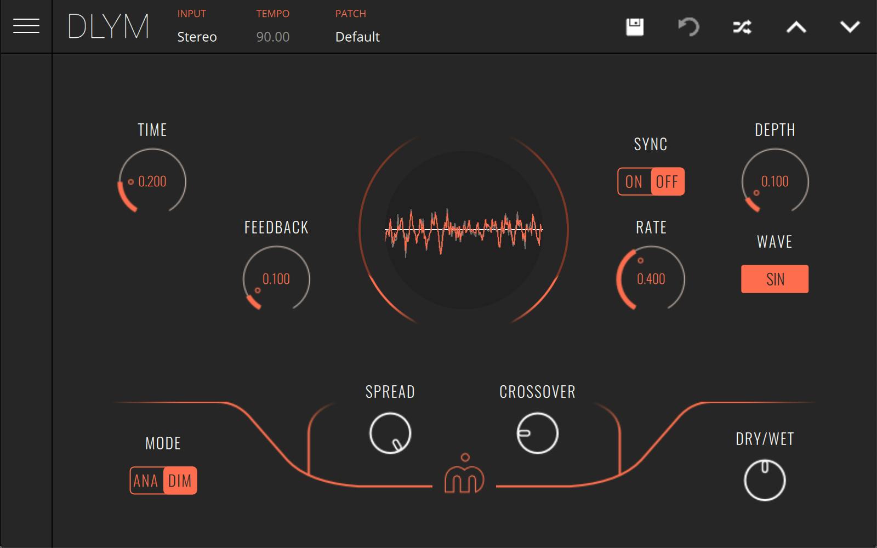
Task: Turn SYNC on
Action: coord(634,181)
